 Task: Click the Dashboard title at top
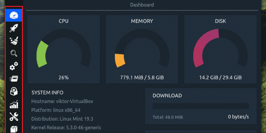[142, 5]
